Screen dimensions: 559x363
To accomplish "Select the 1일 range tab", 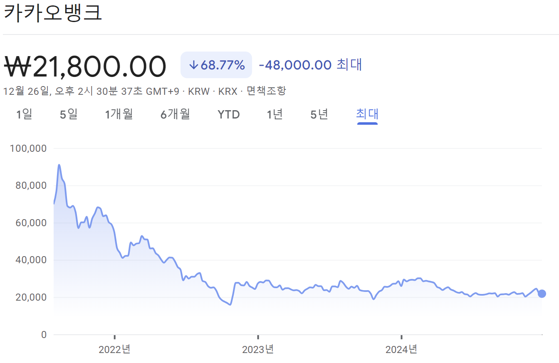I will (24, 114).
